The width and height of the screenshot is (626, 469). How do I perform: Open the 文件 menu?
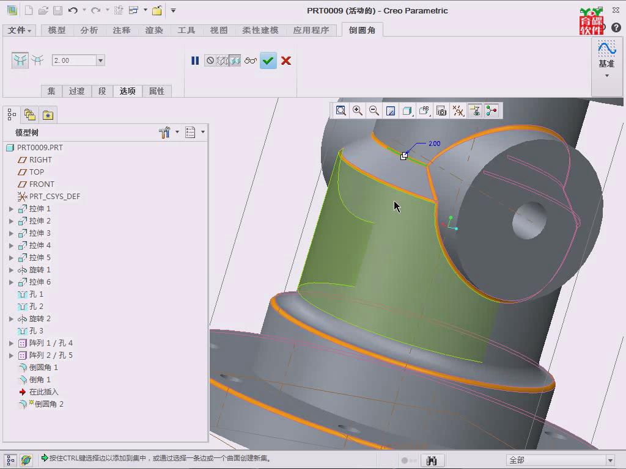coord(19,31)
